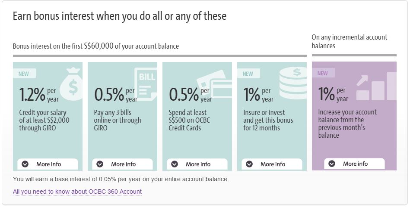Click the purple NEW badge
The image size is (410, 207).
(323, 74)
